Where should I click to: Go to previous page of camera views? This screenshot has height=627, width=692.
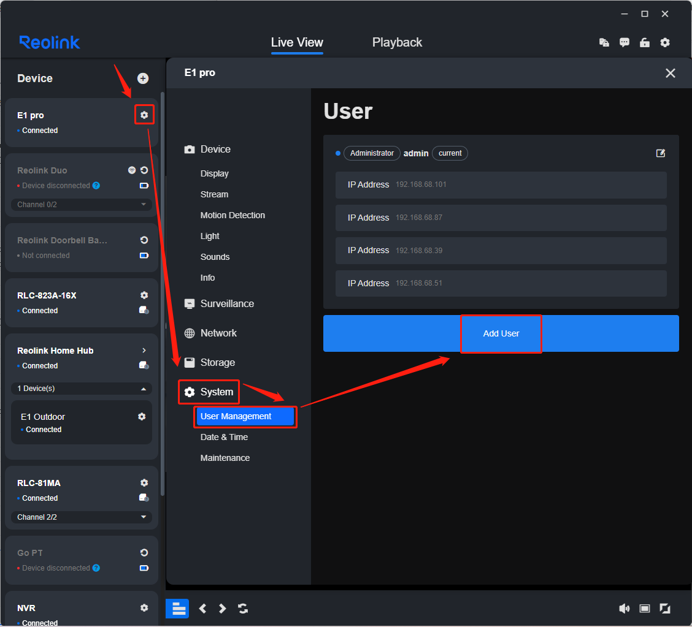[202, 609]
